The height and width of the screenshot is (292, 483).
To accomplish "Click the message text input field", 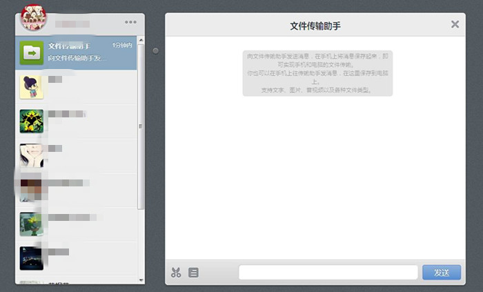I will tap(328, 273).
